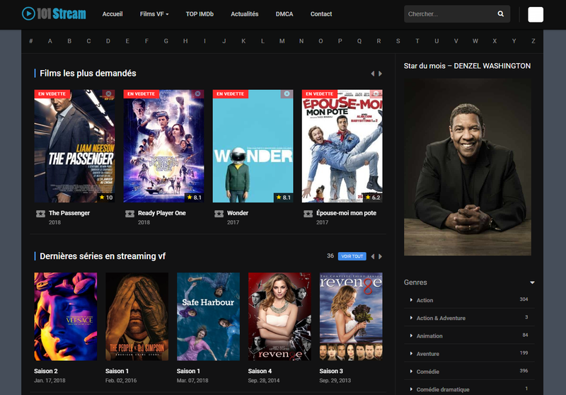Screen dimensions: 566x395
Task: Open the Épouse-moi mon pote title link
Action: (346, 213)
